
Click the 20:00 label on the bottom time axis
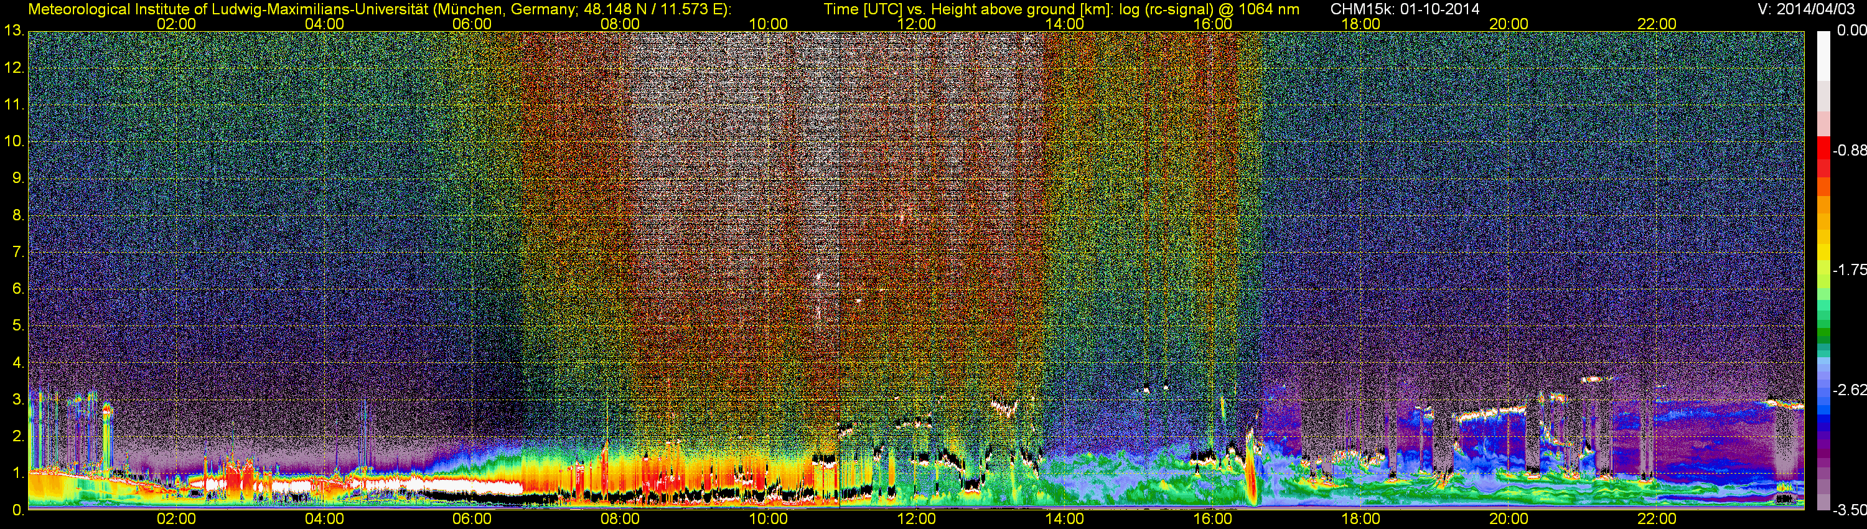(1509, 519)
